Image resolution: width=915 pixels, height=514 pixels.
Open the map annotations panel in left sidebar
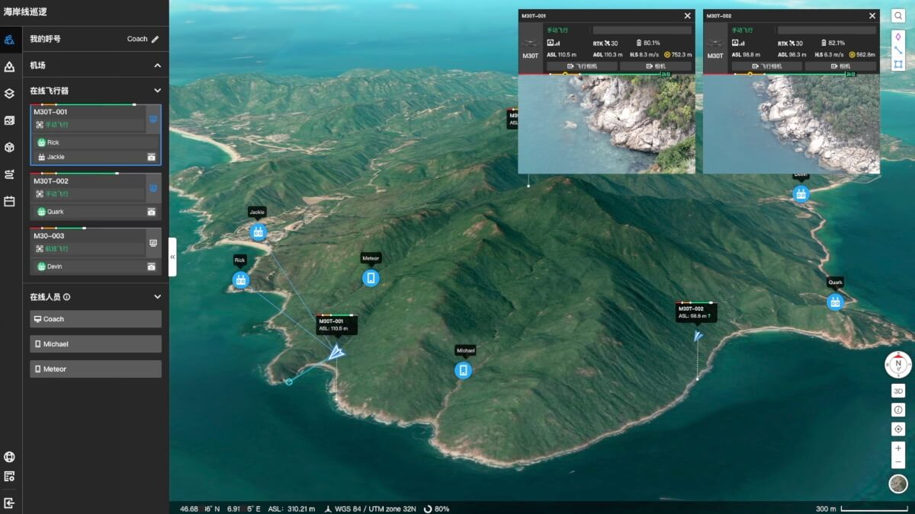click(x=10, y=66)
